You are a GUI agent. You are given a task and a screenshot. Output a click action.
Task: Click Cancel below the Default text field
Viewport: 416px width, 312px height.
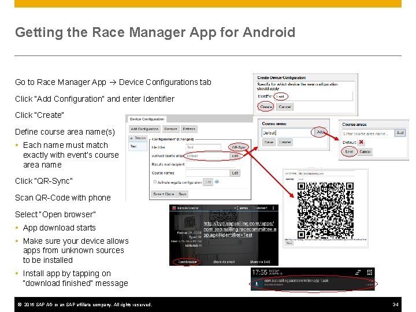(x=285, y=142)
